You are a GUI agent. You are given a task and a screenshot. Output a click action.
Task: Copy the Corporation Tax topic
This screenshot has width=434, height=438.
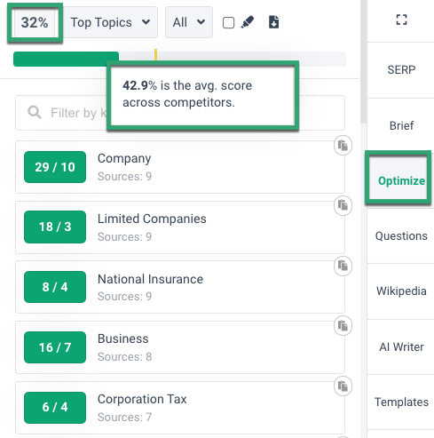[343, 386]
